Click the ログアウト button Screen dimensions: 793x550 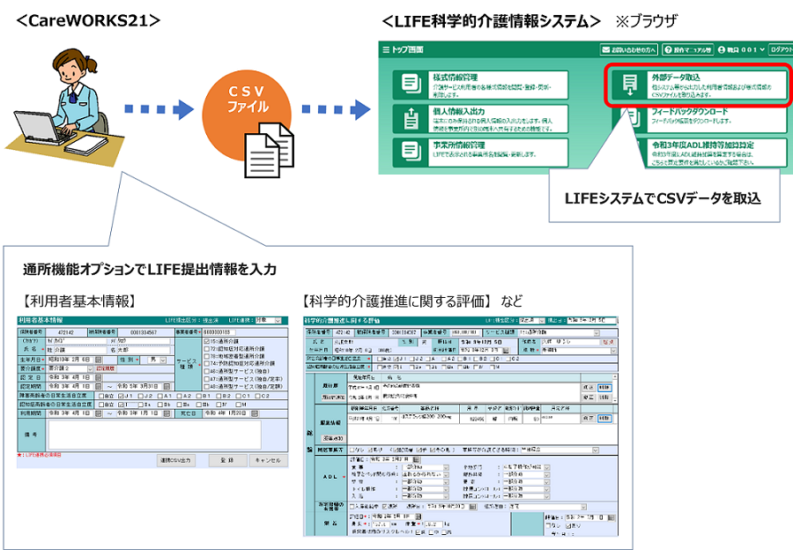tap(781, 49)
